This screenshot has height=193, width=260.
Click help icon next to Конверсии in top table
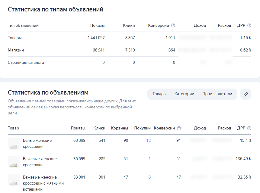pos(173,26)
